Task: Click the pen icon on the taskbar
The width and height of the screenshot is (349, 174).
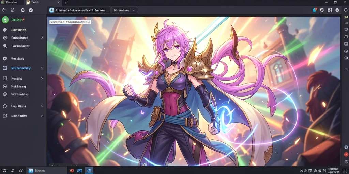Action: [x=21, y=171]
